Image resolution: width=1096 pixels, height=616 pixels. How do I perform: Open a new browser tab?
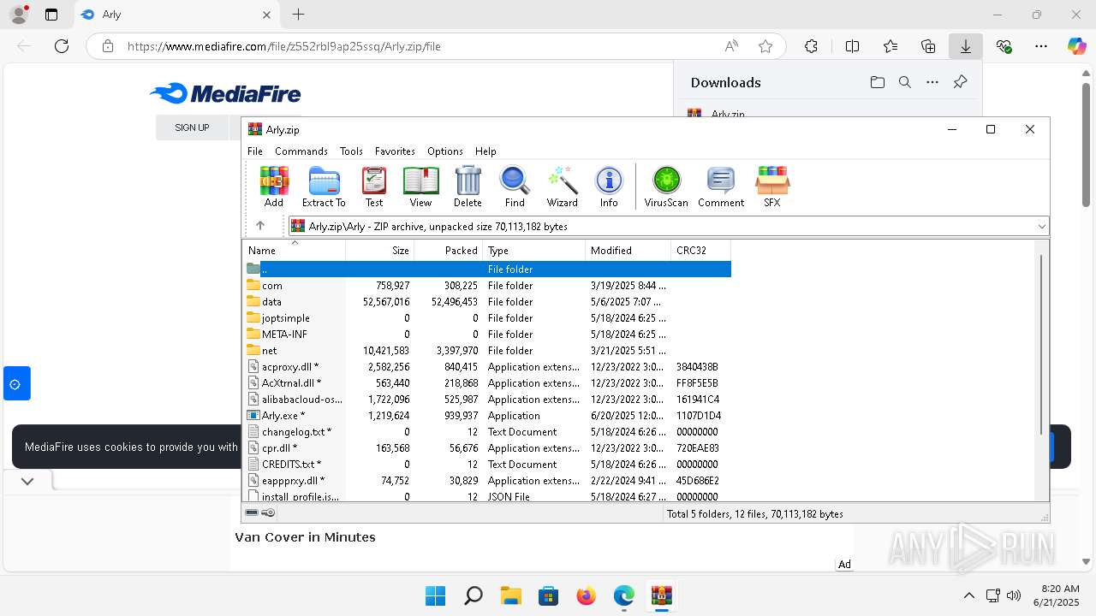[298, 15]
